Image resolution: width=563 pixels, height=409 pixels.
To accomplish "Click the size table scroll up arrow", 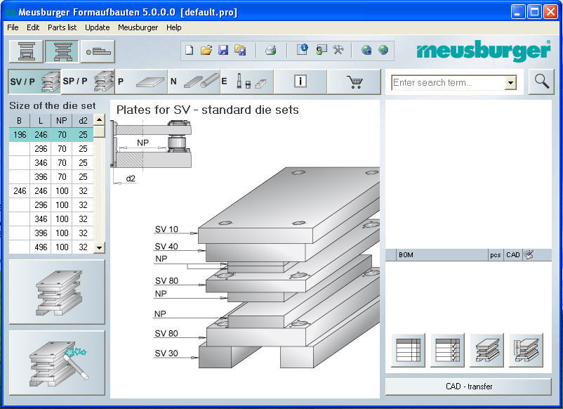I will (100, 119).
